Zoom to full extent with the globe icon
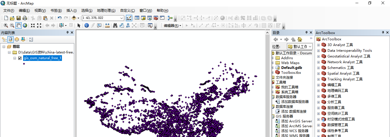 tap(25, 25)
